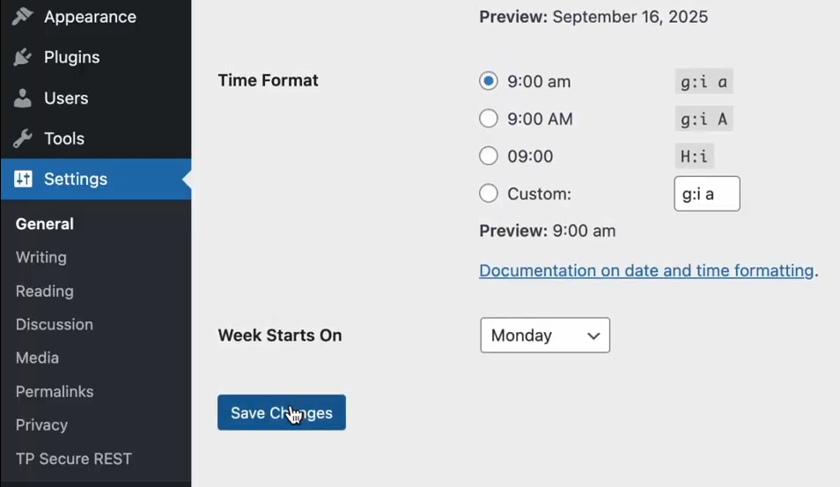The image size is (840, 487).
Task: Open the Week Starts On dropdown
Action: (545, 336)
